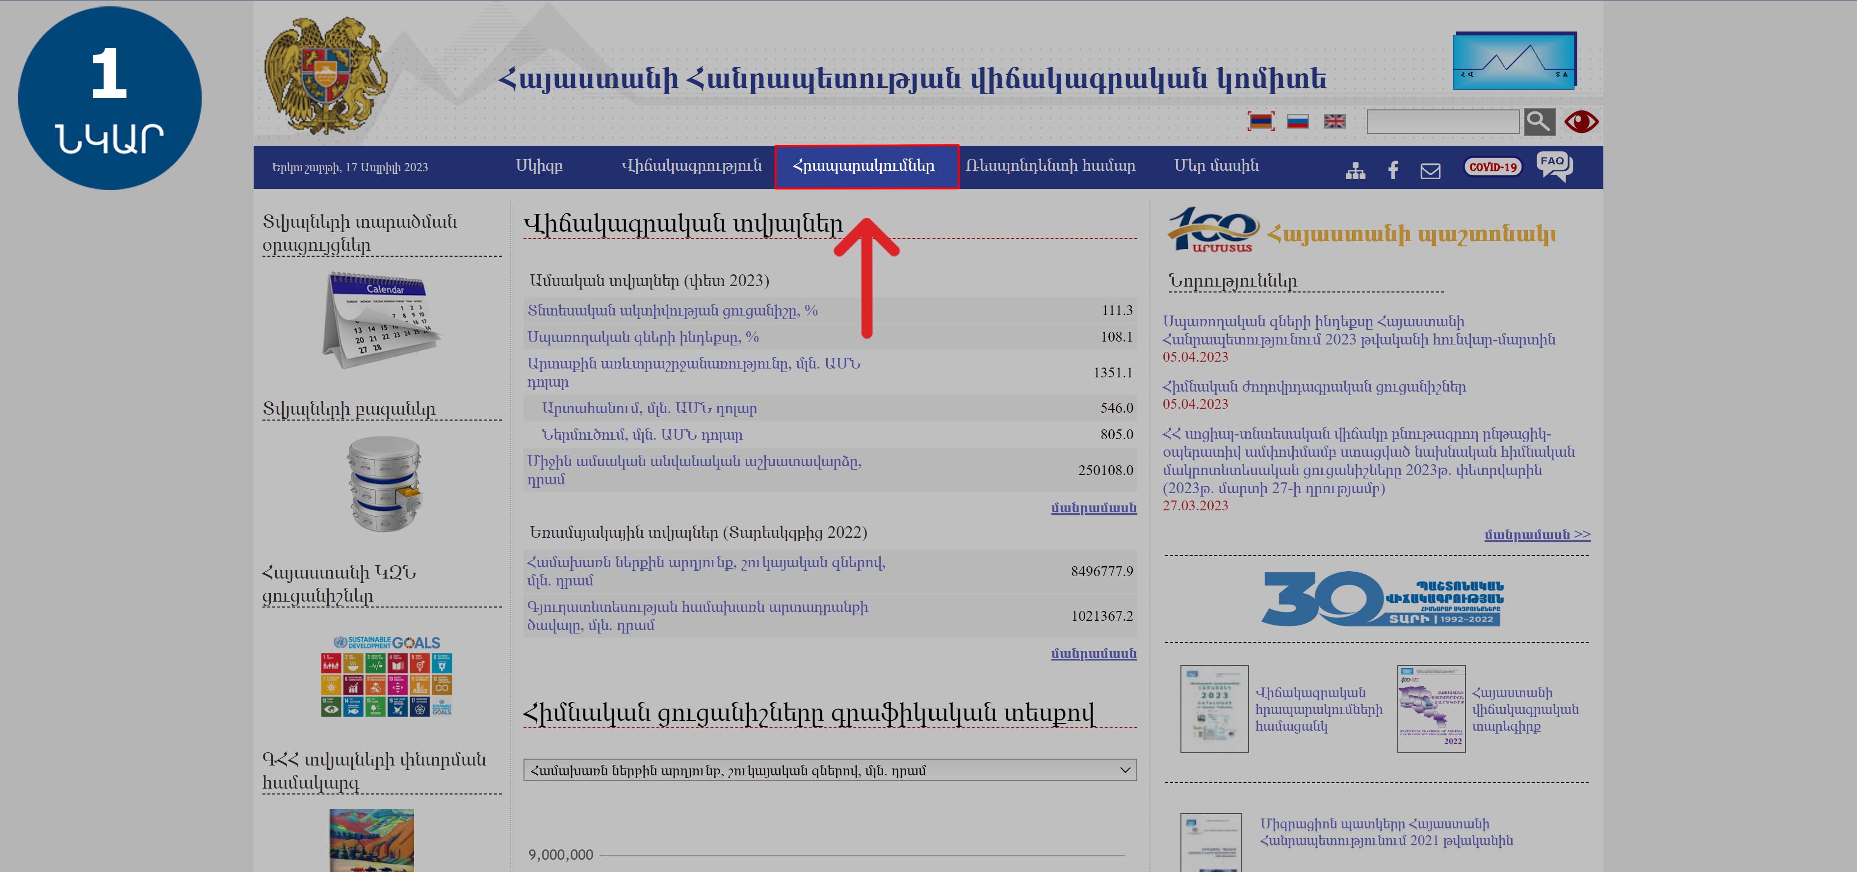Open the FAQ speech bubble icon

point(1554,167)
